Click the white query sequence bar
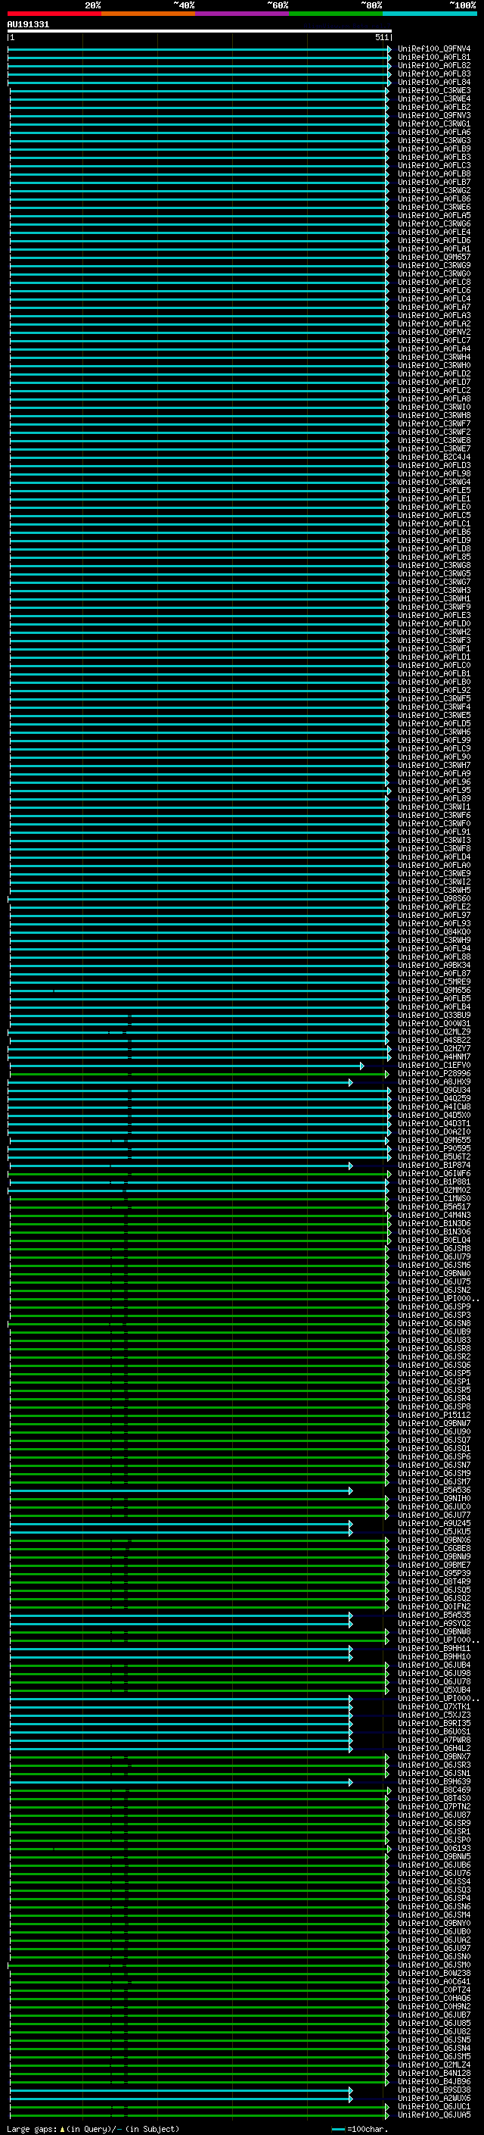The height and width of the screenshot is (2135, 484). [x=200, y=30]
